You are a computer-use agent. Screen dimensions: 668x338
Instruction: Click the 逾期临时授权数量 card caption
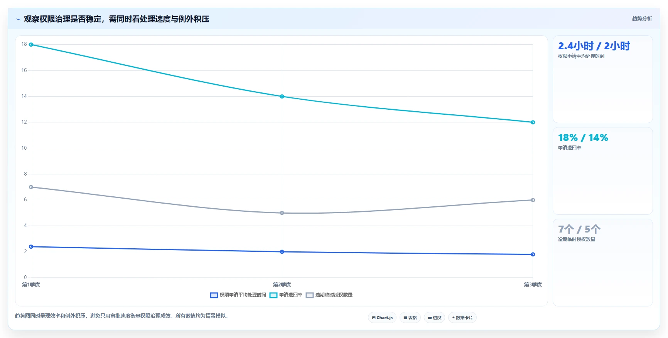[577, 239]
